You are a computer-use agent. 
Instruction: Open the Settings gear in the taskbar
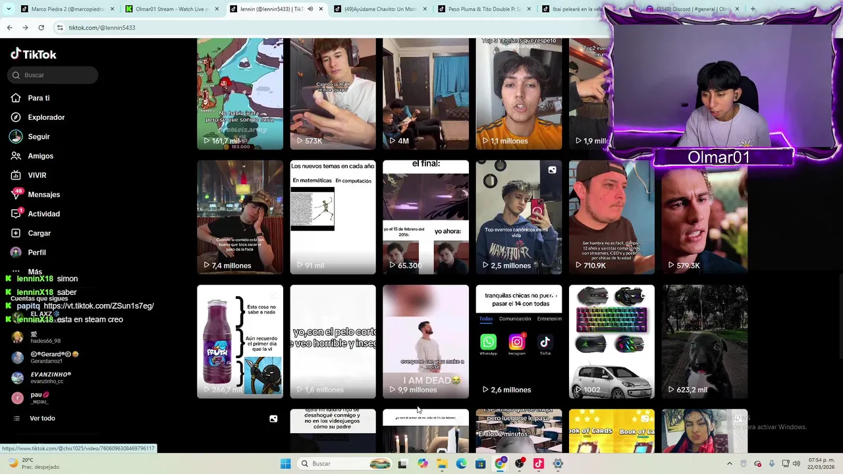pos(558,463)
